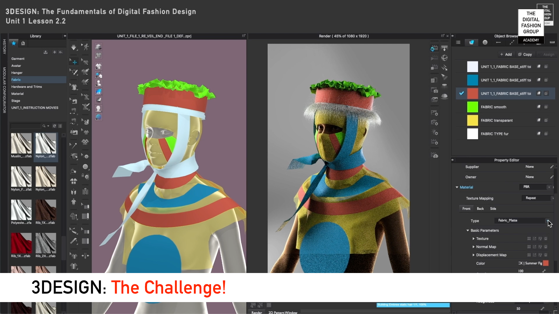This screenshot has height=314, width=559.
Task: Click the render camera snapshot icon
Action: [434, 90]
